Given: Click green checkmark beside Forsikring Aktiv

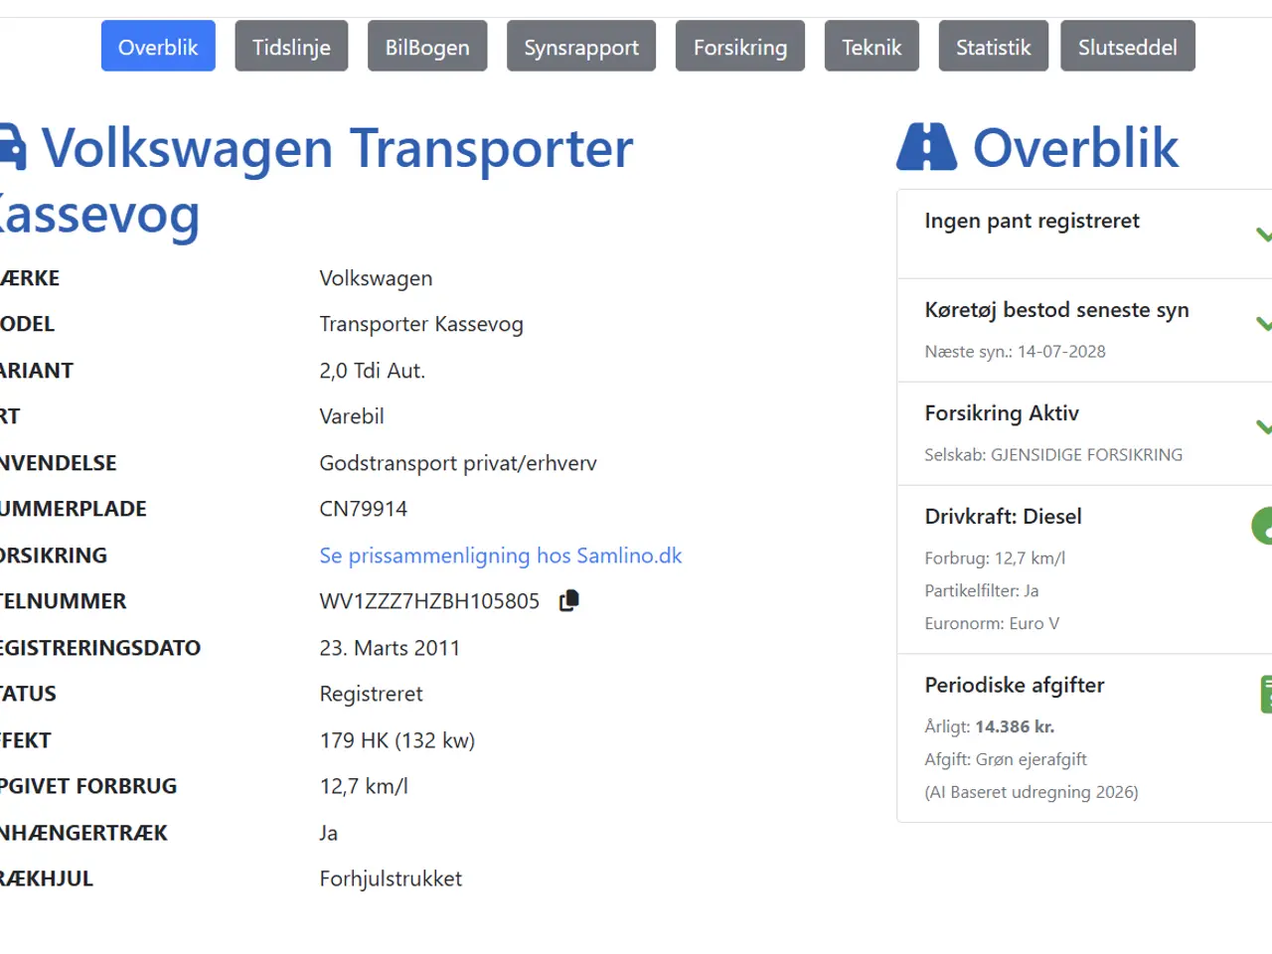Looking at the screenshot, I should [1263, 426].
